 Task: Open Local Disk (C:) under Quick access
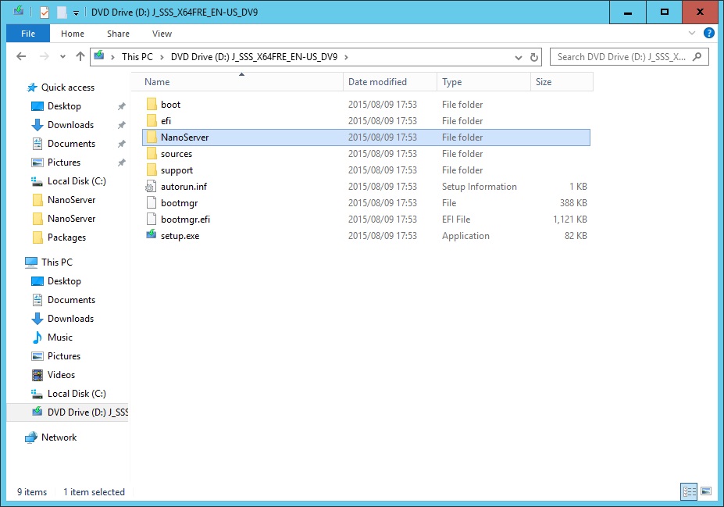click(77, 181)
